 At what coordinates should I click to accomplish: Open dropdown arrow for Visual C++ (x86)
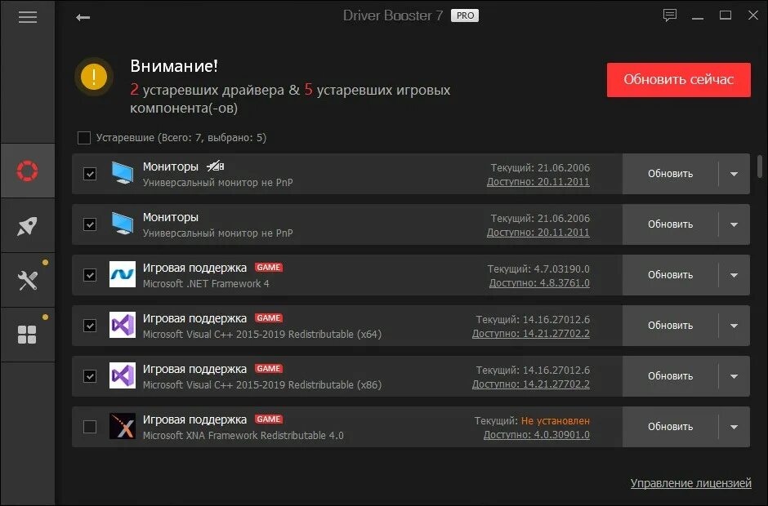pos(734,376)
